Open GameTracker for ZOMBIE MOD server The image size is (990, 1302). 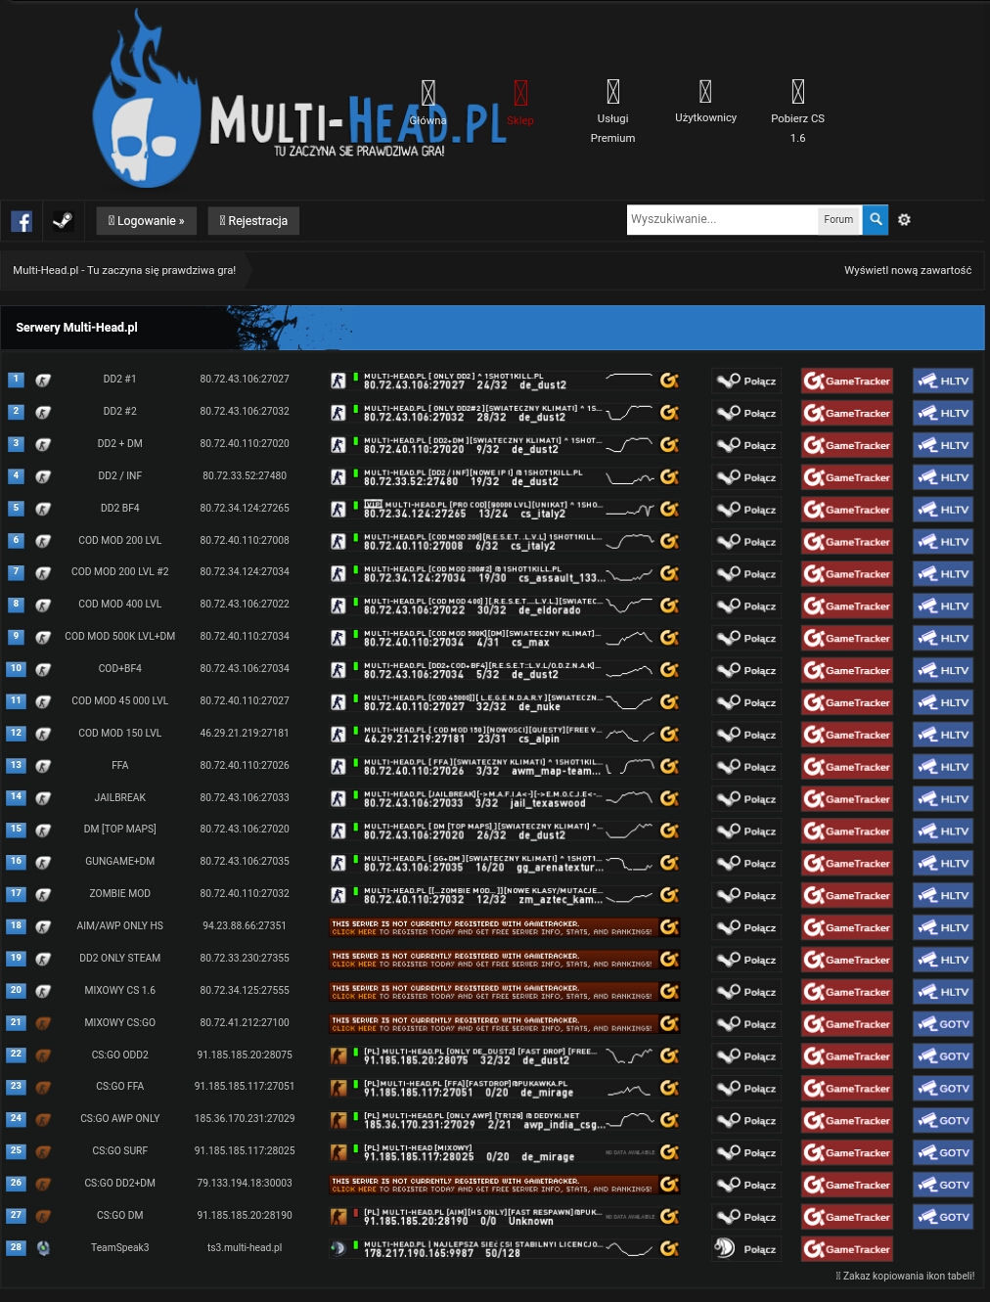point(847,896)
